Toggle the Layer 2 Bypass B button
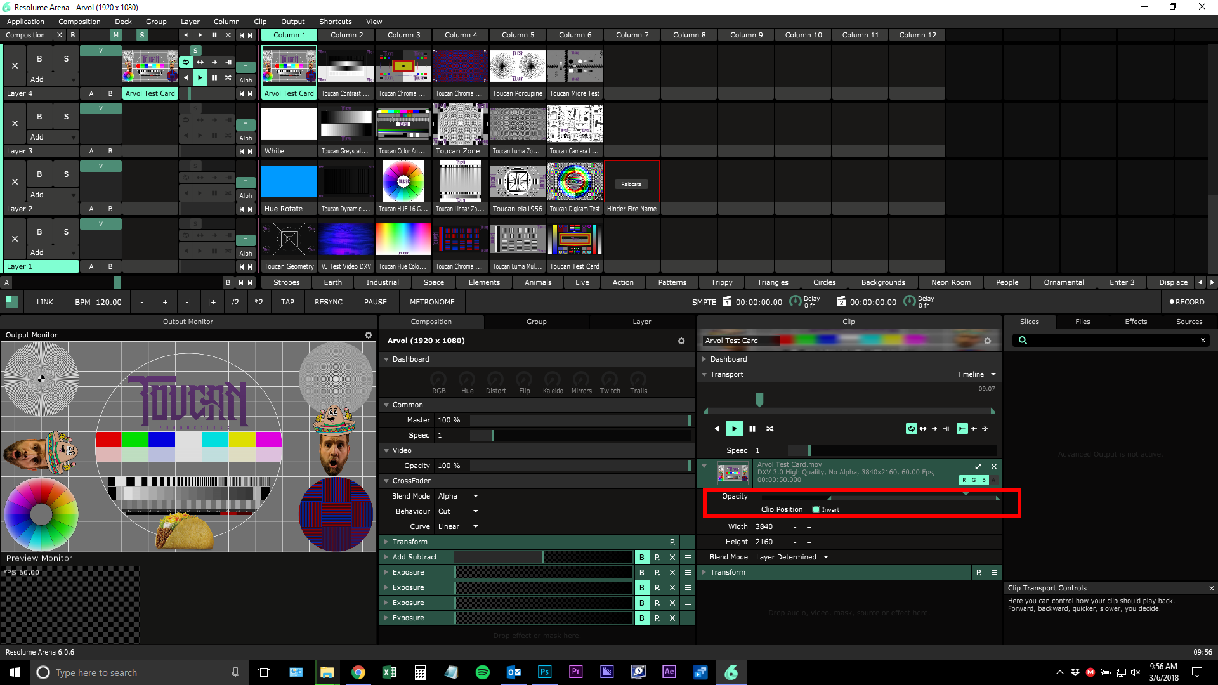Viewport: 1218px width, 685px height. click(39, 174)
